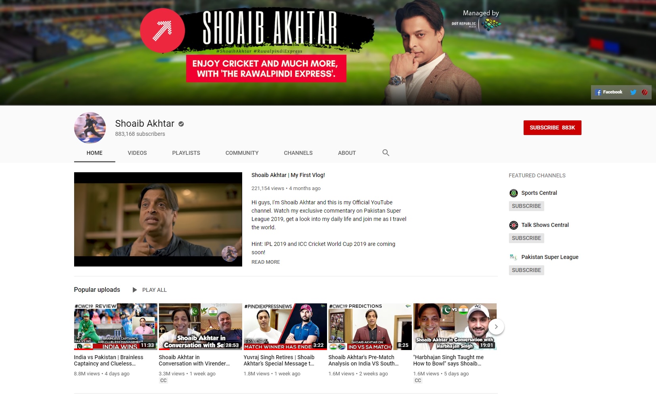Open the Channels tab
Screen dimensions: 656x394
(298, 153)
